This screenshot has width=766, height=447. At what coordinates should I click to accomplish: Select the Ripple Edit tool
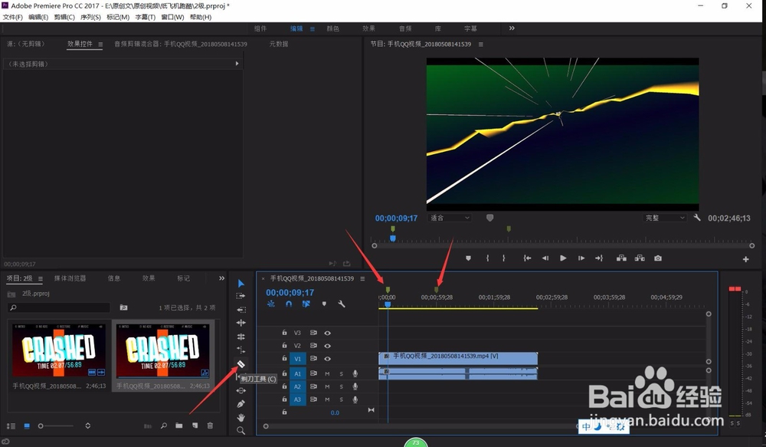241,323
